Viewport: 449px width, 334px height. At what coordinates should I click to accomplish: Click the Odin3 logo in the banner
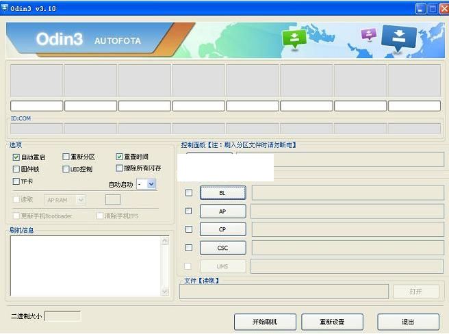[x=60, y=40]
